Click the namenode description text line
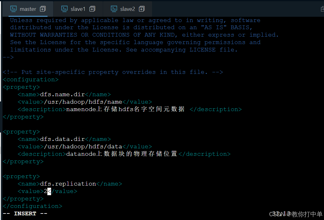 tap(130, 109)
